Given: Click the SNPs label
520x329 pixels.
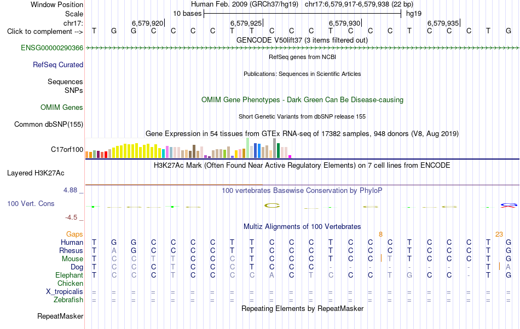Looking at the screenshot, I should pos(74,91).
